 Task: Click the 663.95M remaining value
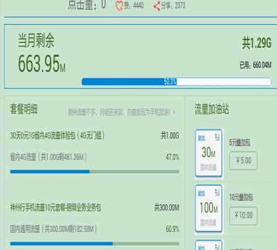point(42,63)
